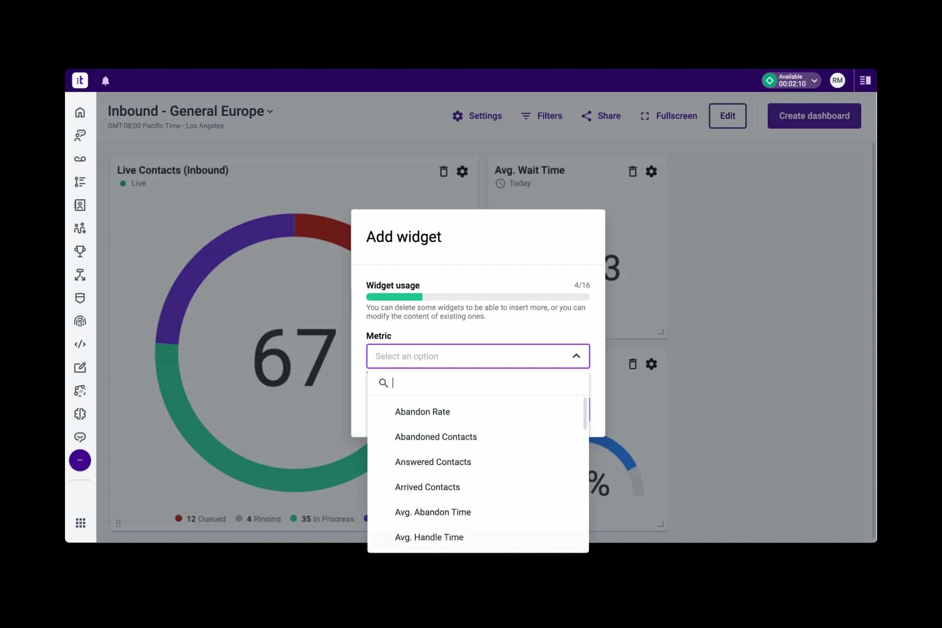The image size is (942, 628).
Task: Click the notification bell icon
Action: click(x=106, y=81)
